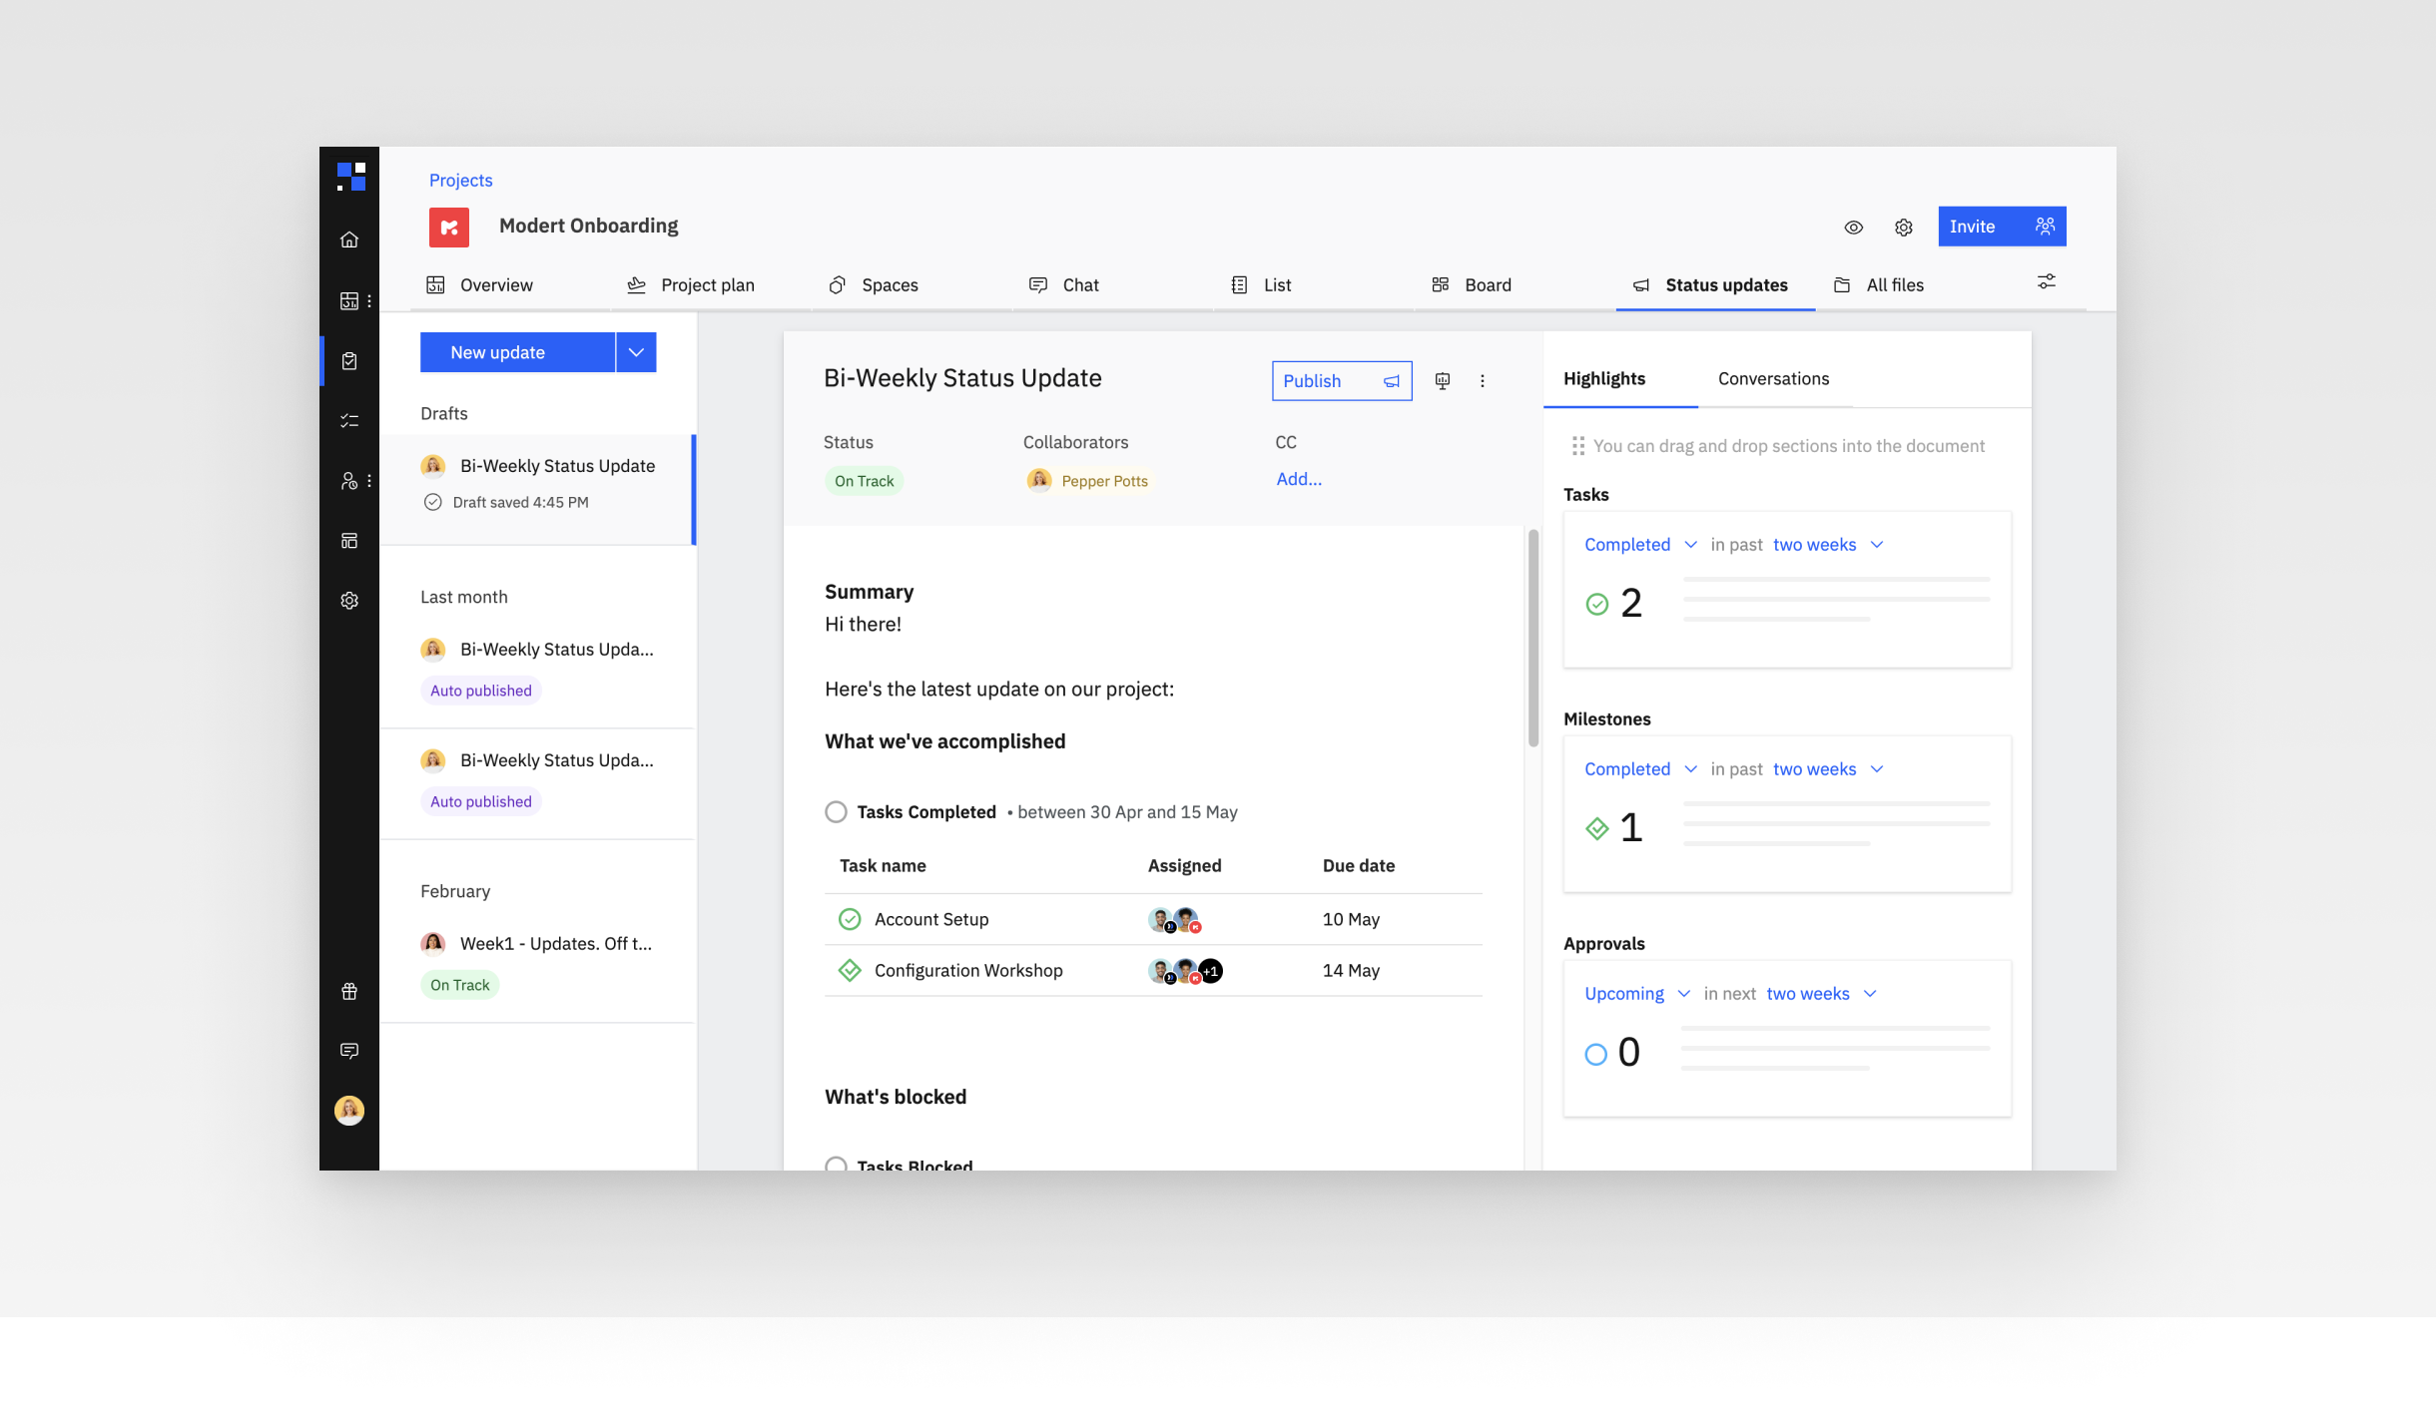Open the three-dot menu for the update
This screenshot has width=2436, height=1420.
click(1482, 381)
